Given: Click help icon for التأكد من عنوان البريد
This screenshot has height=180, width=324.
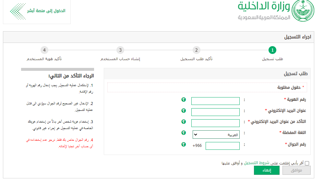Looking at the screenshot, I should [184, 122].
